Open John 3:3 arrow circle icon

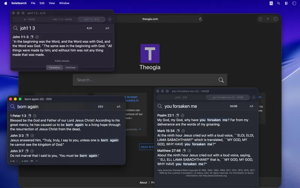point(32,136)
